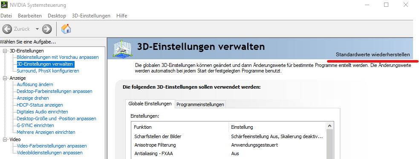Click Standardwerte wiederherstellen link
419x159 pixels.
coord(373,55)
